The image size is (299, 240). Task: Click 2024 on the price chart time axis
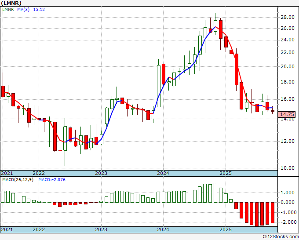[x=163, y=173]
